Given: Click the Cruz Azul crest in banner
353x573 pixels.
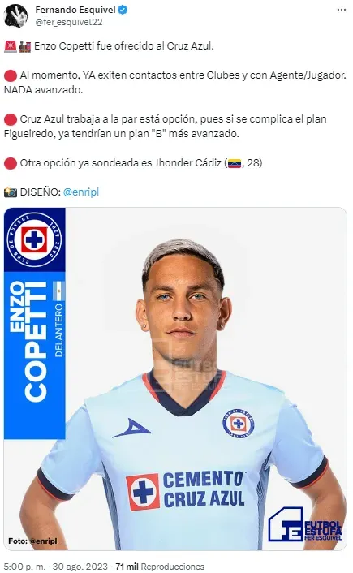Looking at the screenshot, I should tap(34, 239).
